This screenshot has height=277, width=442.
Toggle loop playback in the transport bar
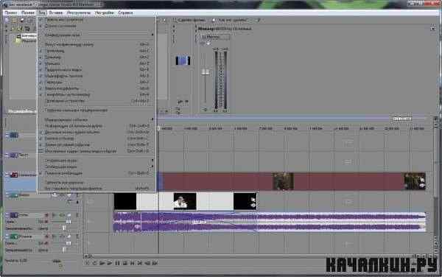(94, 263)
